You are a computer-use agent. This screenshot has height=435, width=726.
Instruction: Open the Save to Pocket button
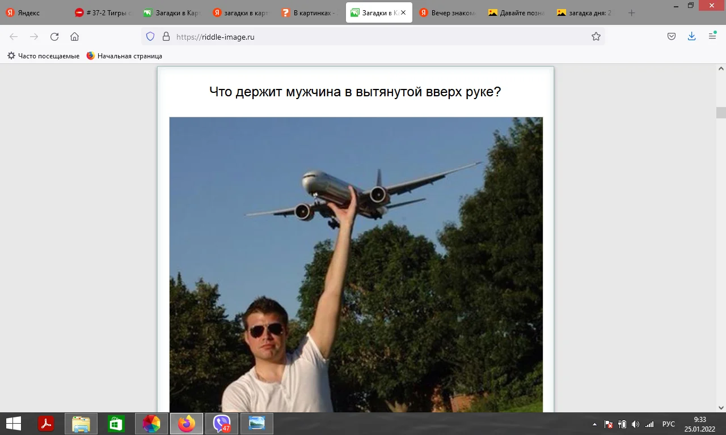tap(672, 36)
